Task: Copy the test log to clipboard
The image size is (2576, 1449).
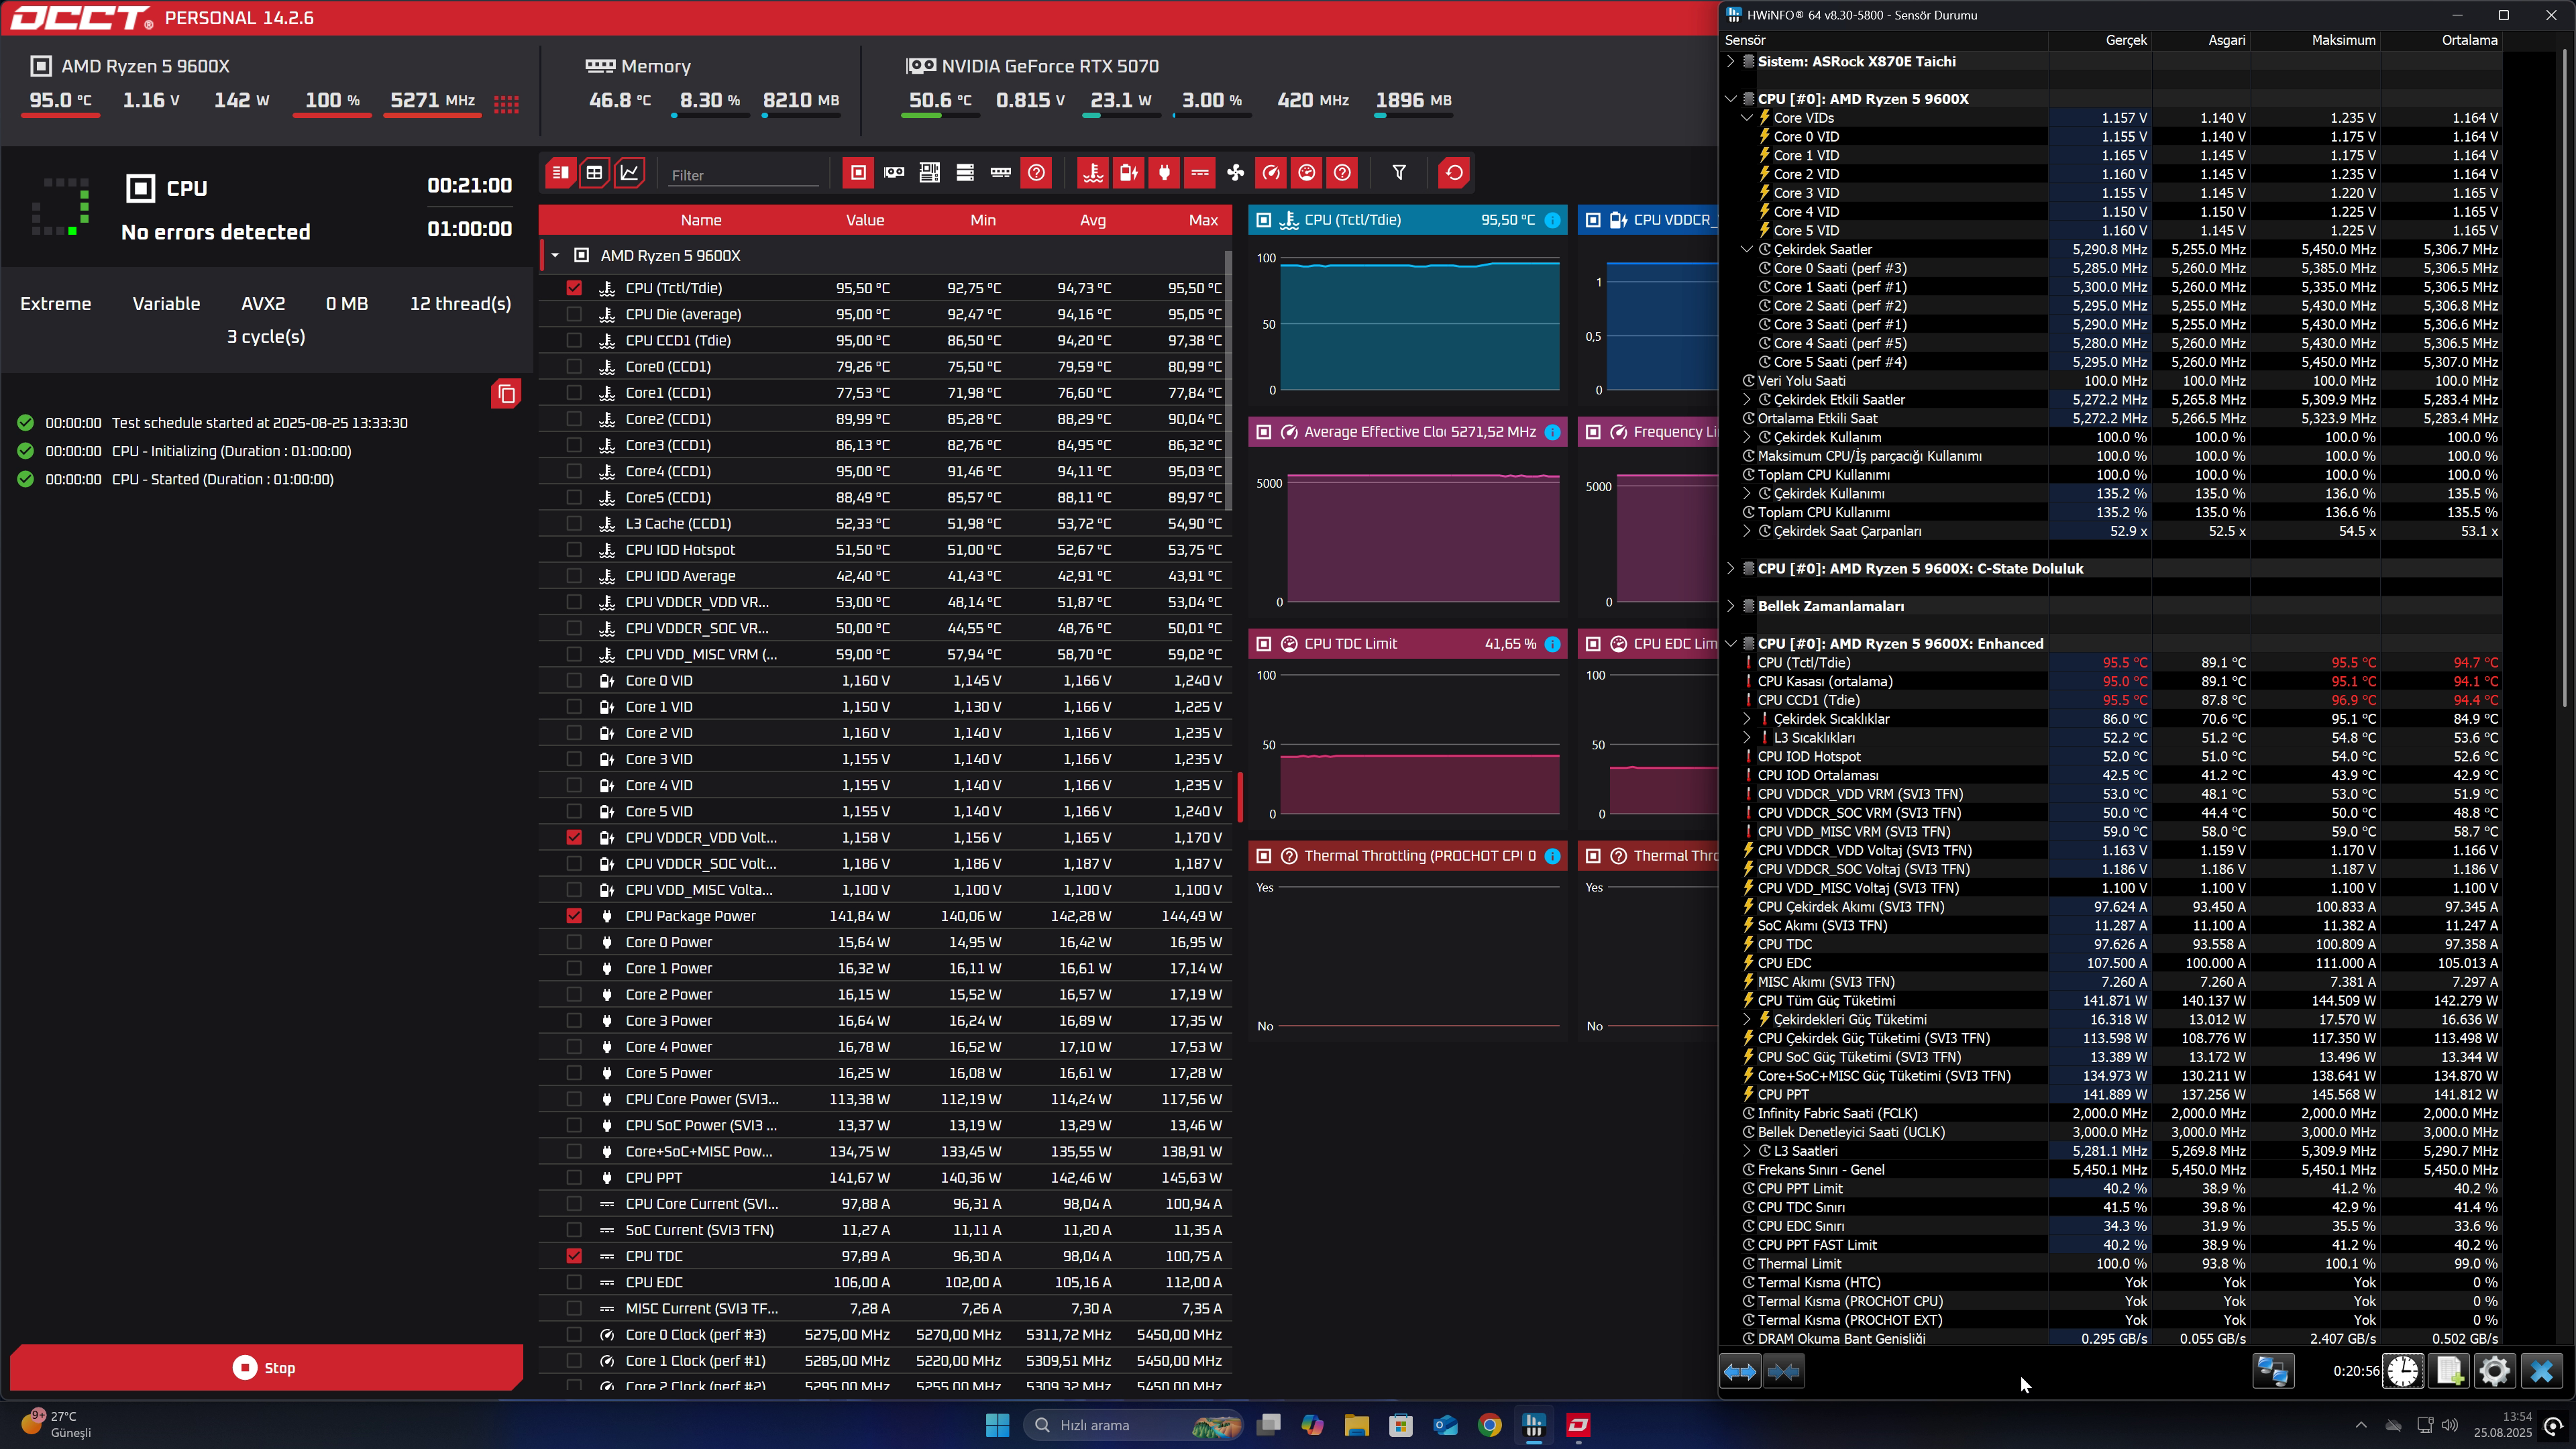Action: tap(506, 394)
